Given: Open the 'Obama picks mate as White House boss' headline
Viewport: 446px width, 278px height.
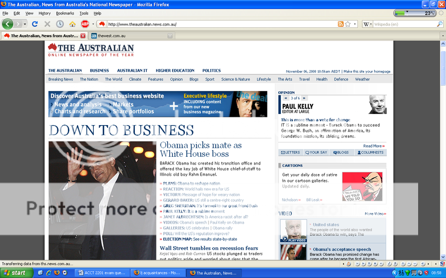Looking at the screenshot, I should tap(201, 150).
